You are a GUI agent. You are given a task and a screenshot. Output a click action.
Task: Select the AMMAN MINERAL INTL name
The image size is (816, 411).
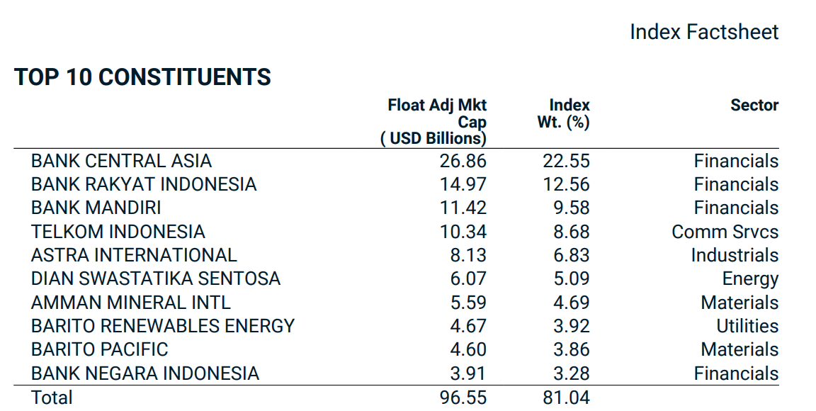tap(130, 303)
